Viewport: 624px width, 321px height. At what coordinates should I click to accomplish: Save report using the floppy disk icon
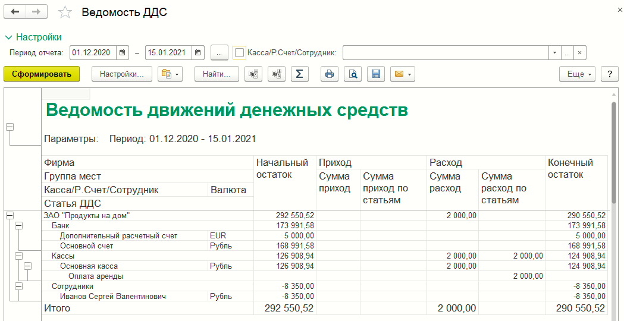click(375, 74)
